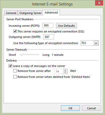Click the Use Defaults button
The image size is (105, 115).
coord(66,26)
